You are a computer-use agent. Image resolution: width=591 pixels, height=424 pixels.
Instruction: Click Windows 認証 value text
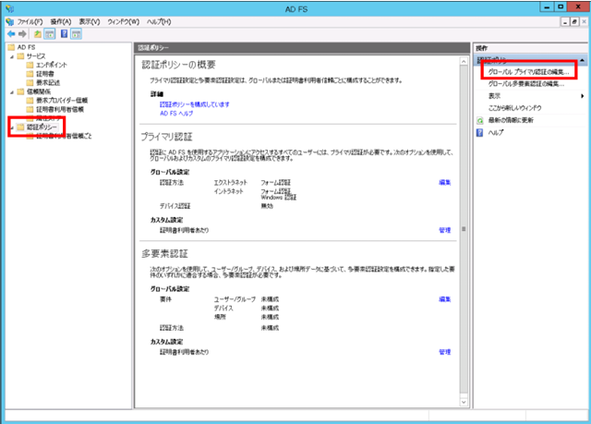click(279, 198)
